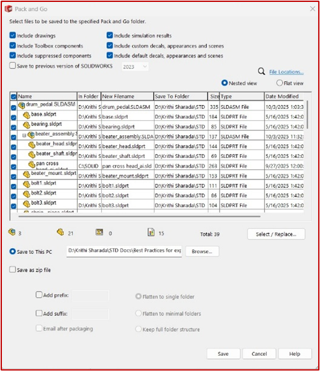The image size is (320, 371).
Task: Sort by the Size column header
Action: 214,96
